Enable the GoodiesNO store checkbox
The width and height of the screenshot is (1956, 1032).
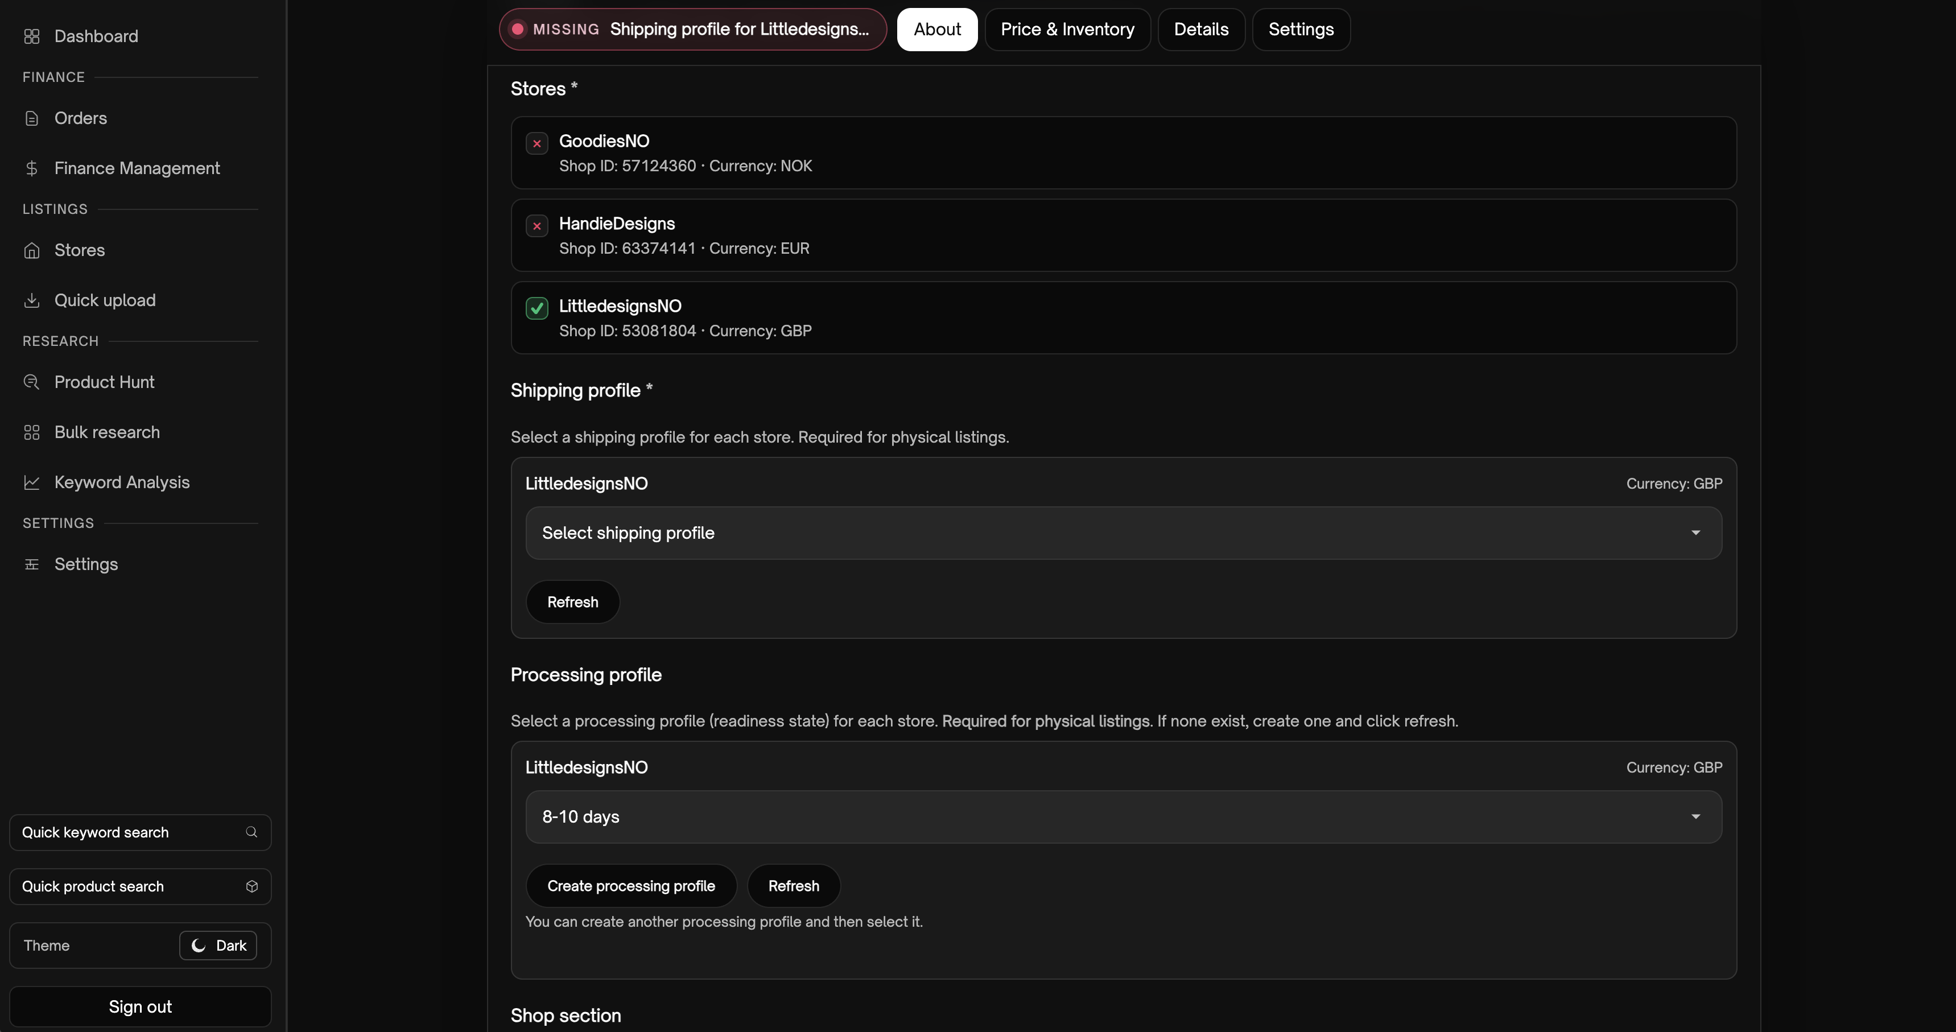click(x=537, y=143)
